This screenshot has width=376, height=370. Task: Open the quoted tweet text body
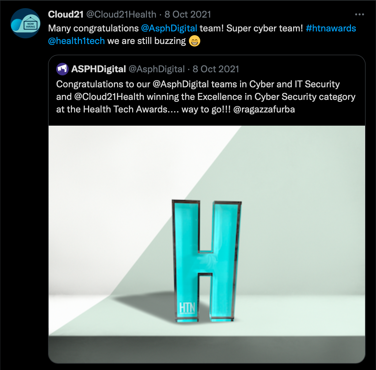click(206, 97)
